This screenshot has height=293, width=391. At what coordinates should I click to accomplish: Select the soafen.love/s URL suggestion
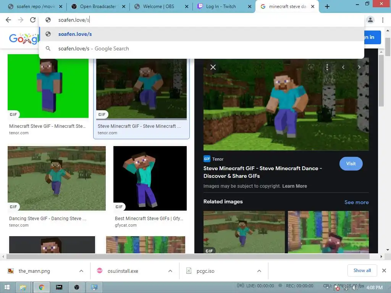click(202, 34)
